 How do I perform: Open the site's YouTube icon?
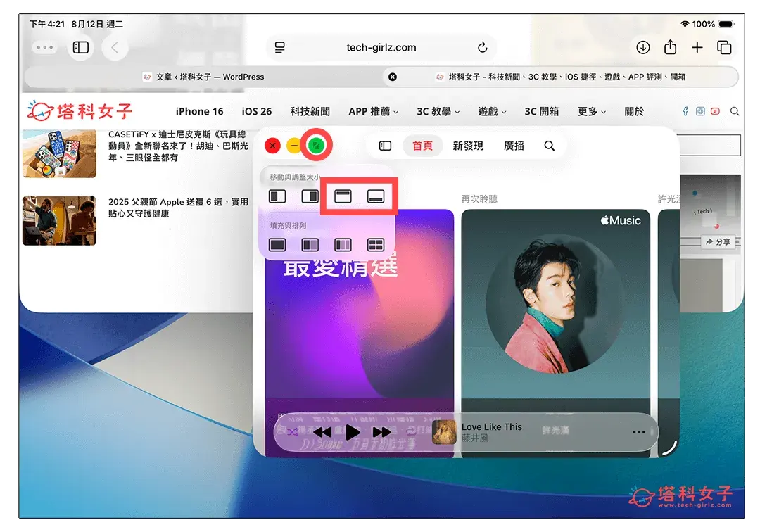715,111
